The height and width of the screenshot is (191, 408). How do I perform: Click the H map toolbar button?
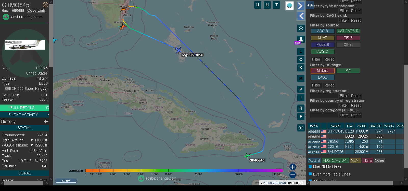(x=267, y=5)
